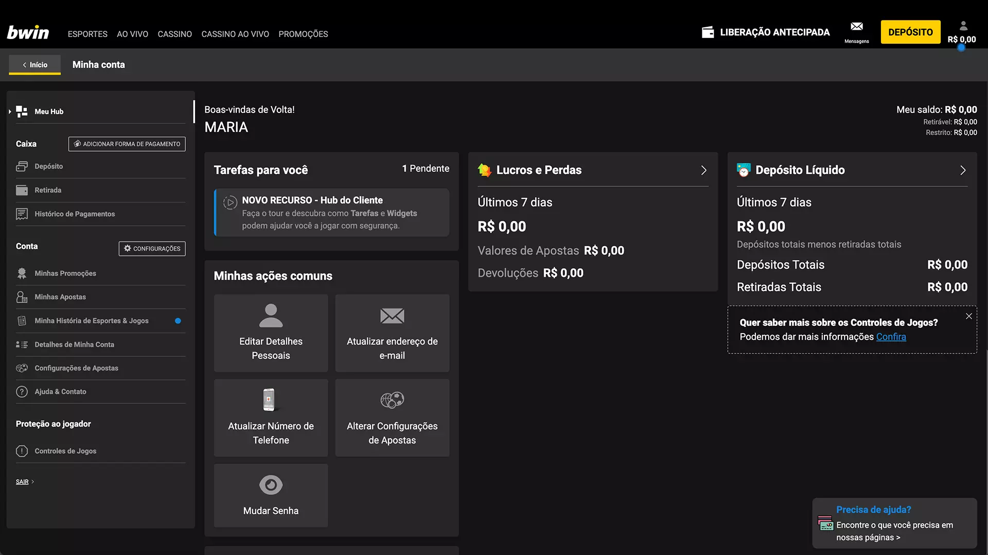Open the Mensagens envelope icon
This screenshot has height=555, width=988.
[856, 27]
